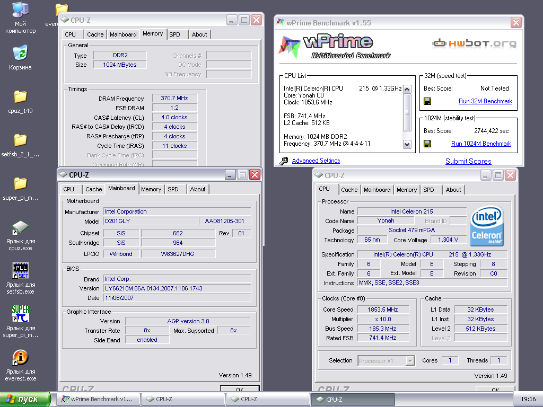543x407 pixels.
Task: Click Submit Scores link
Action: tap(468, 161)
